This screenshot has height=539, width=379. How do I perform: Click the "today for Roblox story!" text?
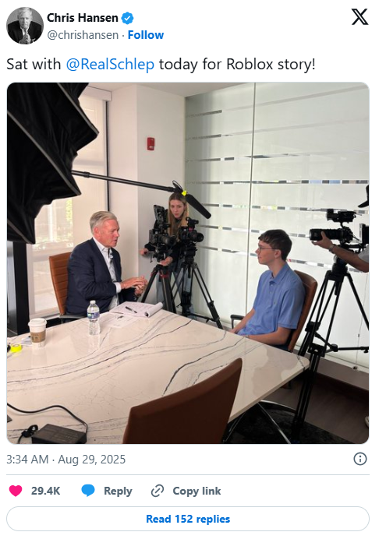point(237,65)
